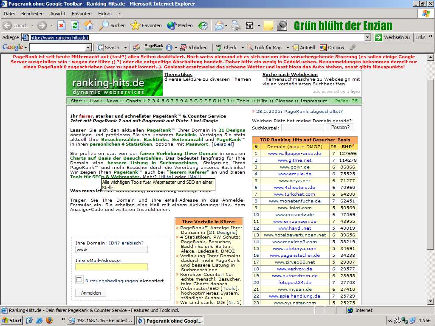Focus the Ihre Domain input field
This screenshot has height=326, width=435.
coord(111,250)
